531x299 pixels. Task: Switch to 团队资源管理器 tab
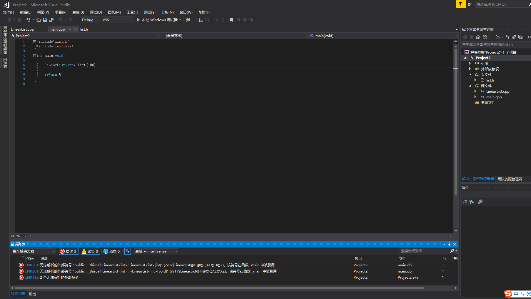point(510,179)
